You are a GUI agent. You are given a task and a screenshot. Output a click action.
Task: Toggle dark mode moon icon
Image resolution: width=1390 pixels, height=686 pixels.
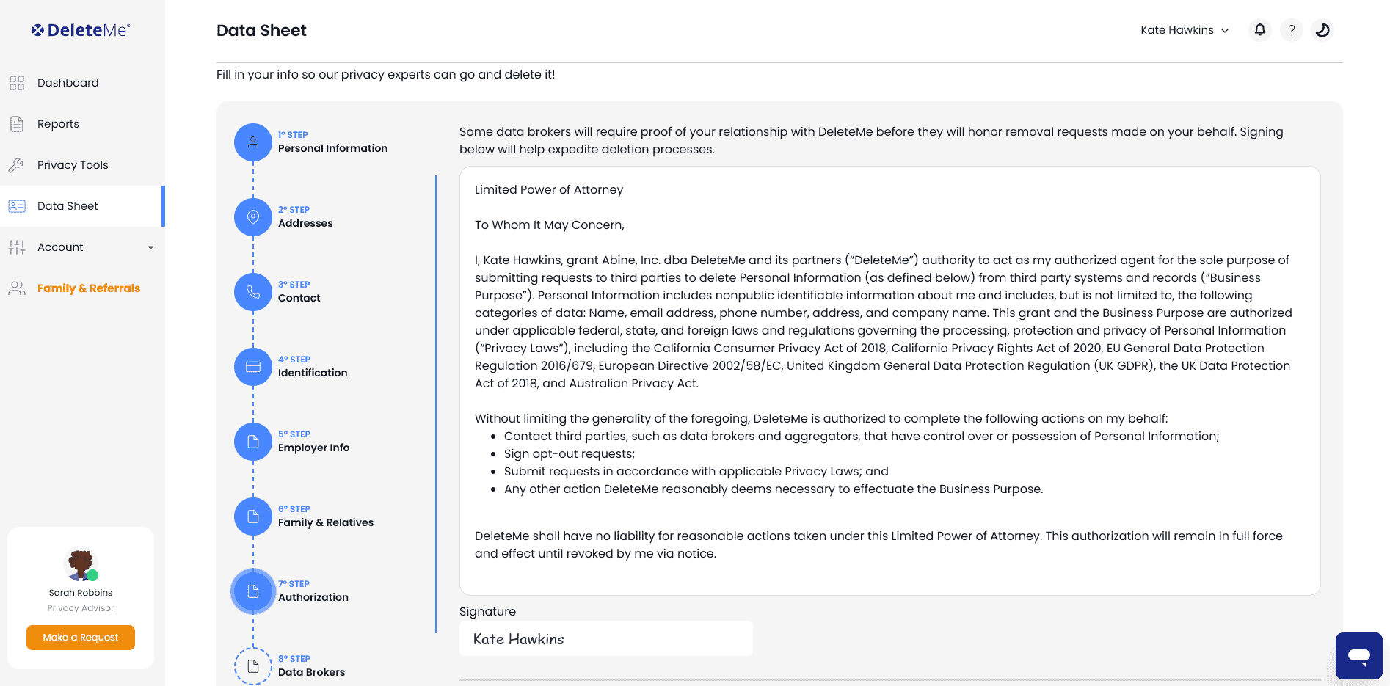coord(1322,30)
